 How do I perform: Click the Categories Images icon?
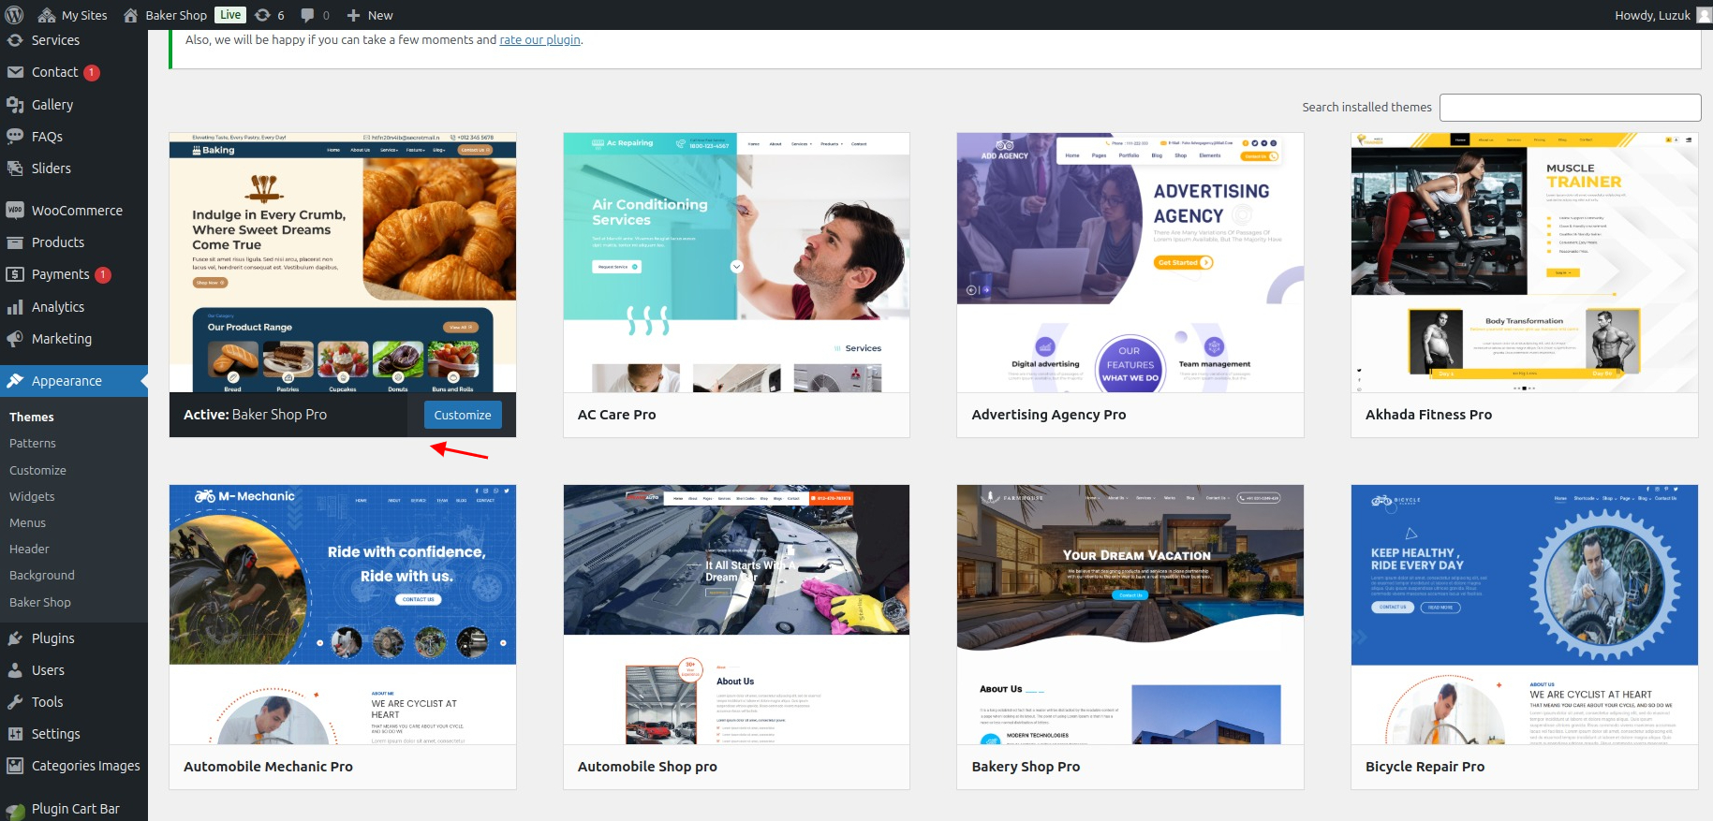click(15, 766)
